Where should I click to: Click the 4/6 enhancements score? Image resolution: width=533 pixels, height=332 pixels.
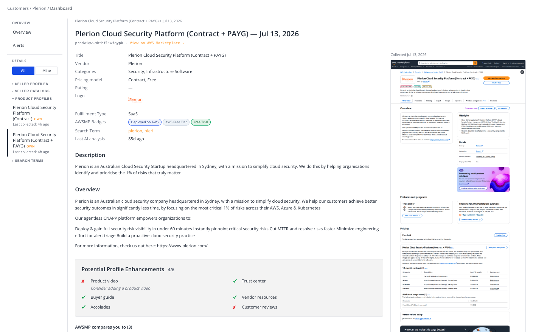(x=171, y=270)
